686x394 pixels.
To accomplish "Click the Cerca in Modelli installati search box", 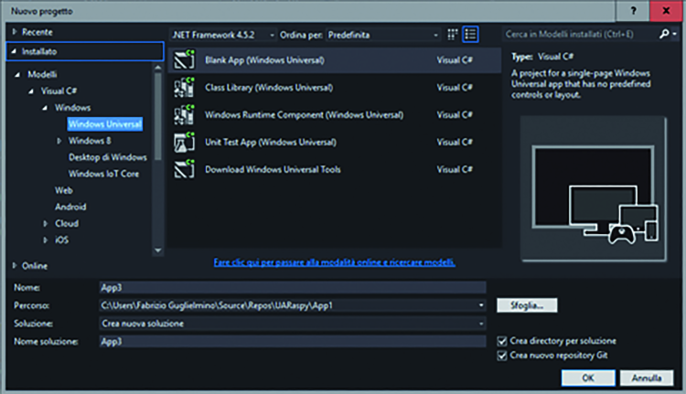I will 580,34.
